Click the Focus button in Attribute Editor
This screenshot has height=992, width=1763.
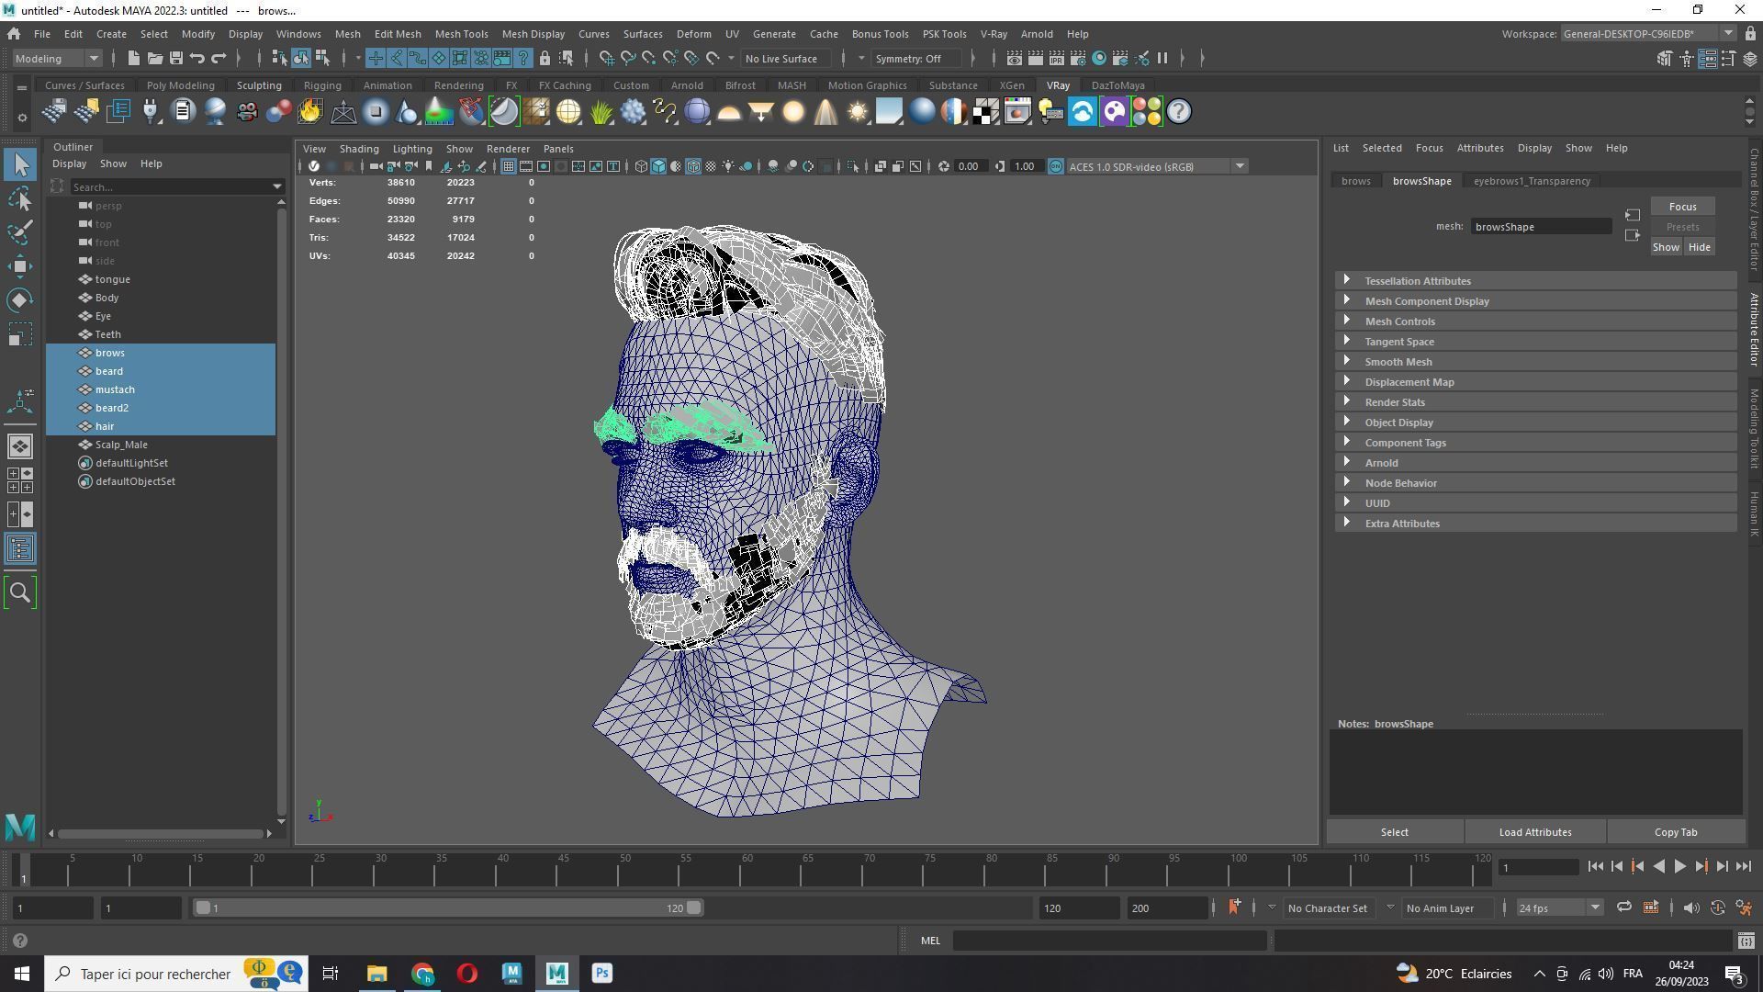(1682, 207)
